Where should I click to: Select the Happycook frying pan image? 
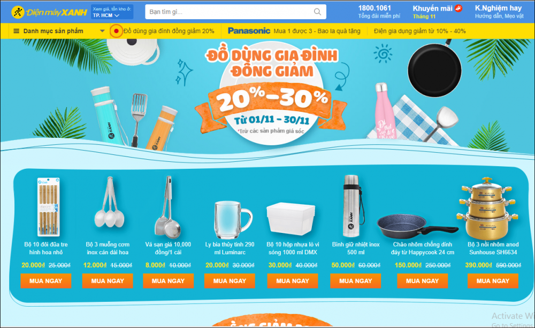click(x=418, y=226)
